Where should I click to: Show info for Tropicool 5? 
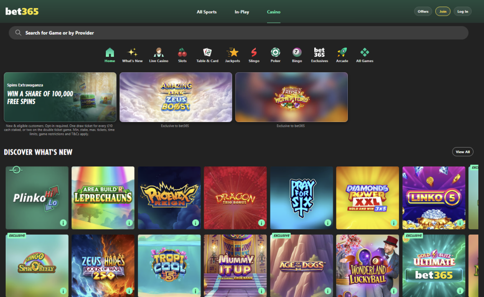pos(195,291)
